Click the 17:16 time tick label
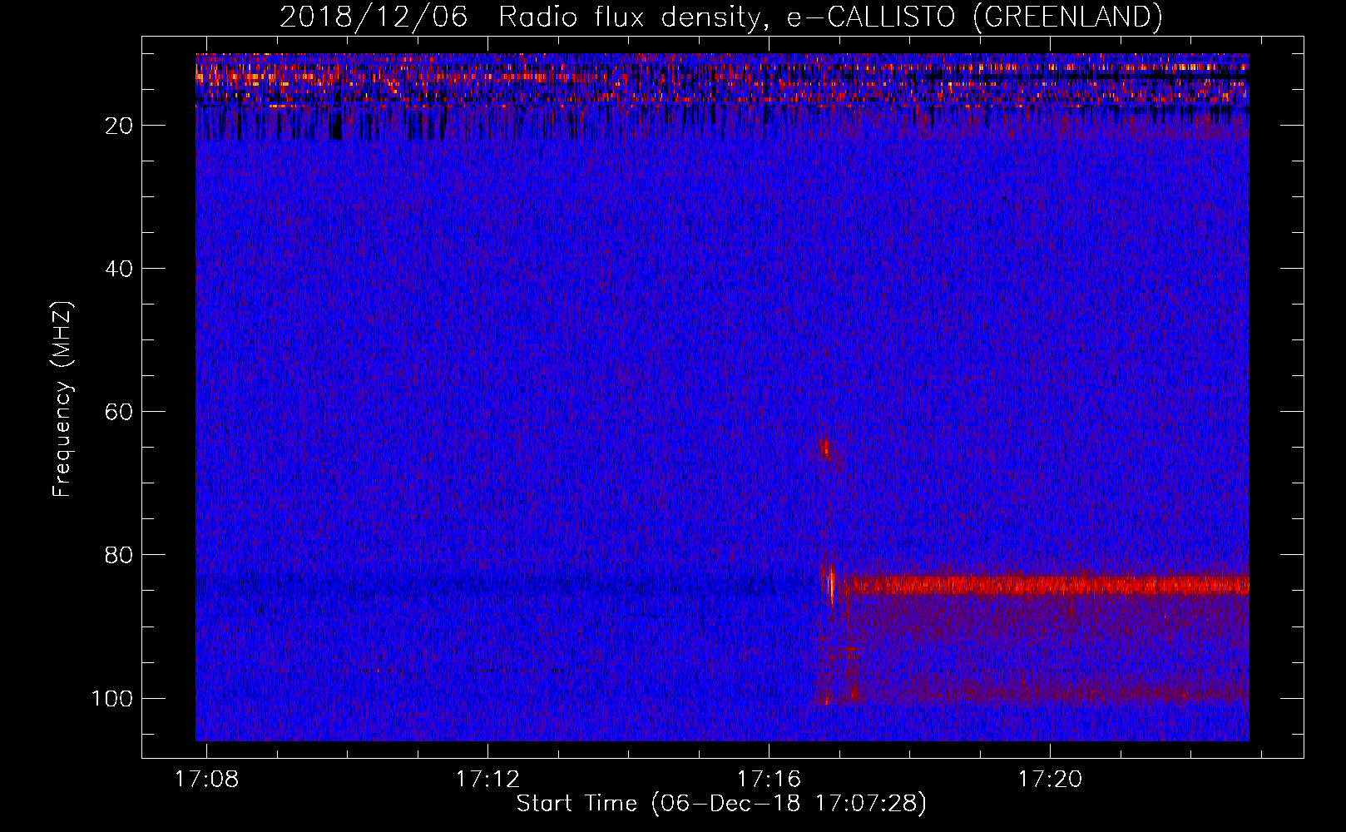Image resolution: width=1346 pixels, height=832 pixels. (769, 779)
